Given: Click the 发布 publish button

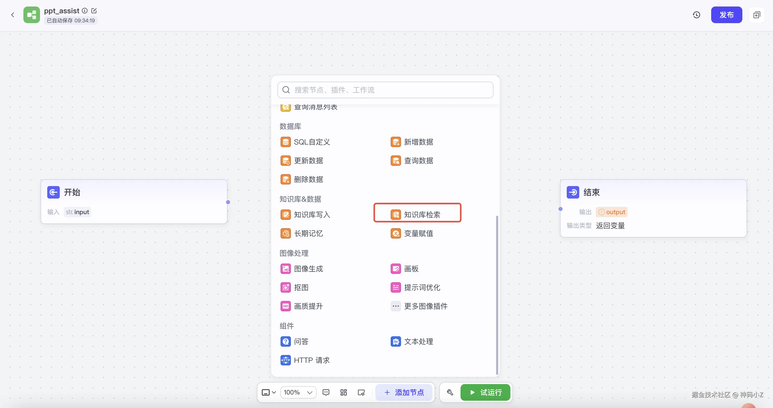Looking at the screenshot, I should pos(726,15).
